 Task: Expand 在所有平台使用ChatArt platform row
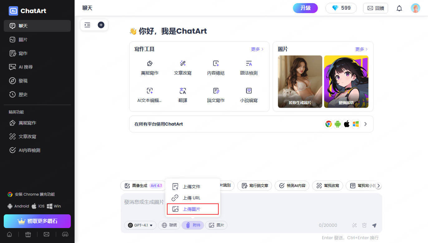coord(251,124)
